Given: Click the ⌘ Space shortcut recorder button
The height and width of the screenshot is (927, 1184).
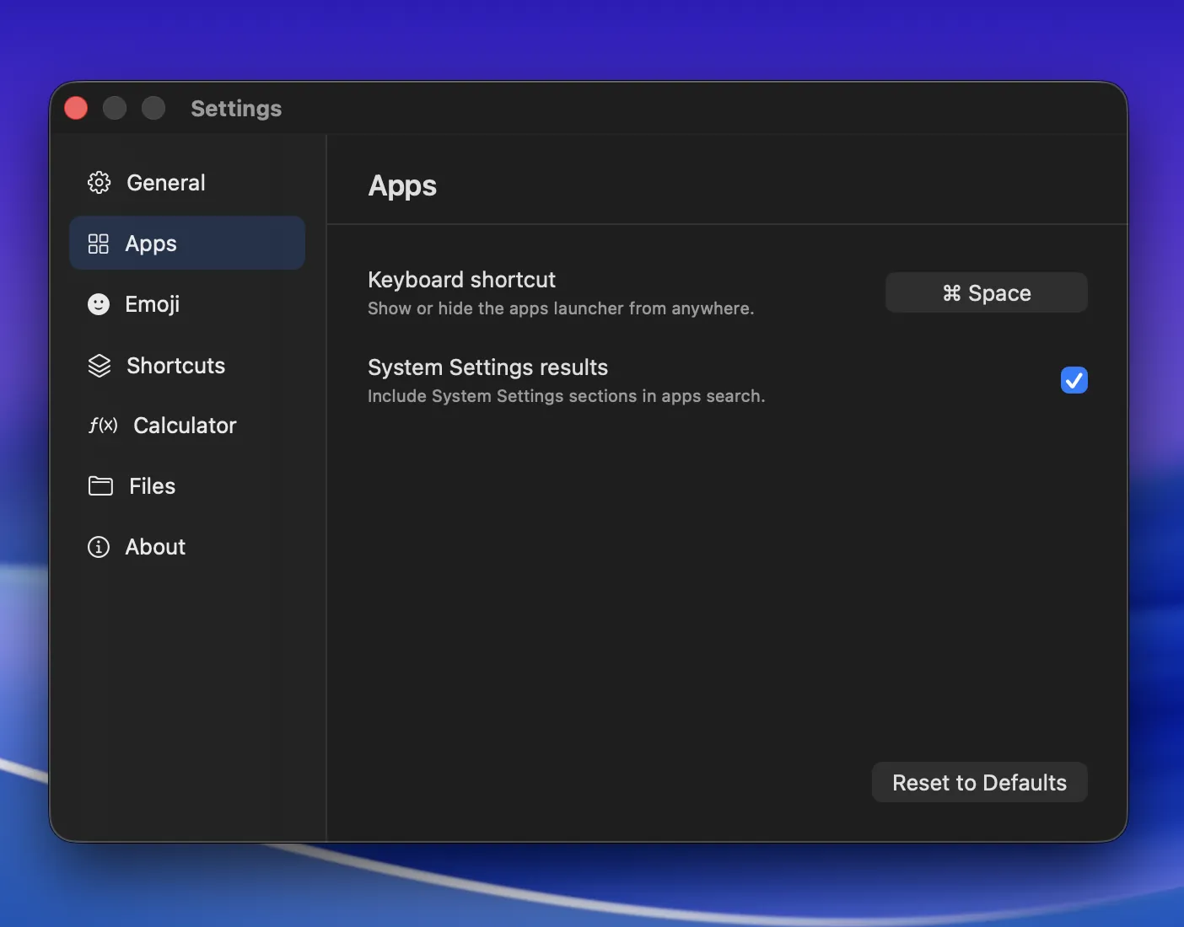Looking at the screenshot, I should tap(987, 292).
